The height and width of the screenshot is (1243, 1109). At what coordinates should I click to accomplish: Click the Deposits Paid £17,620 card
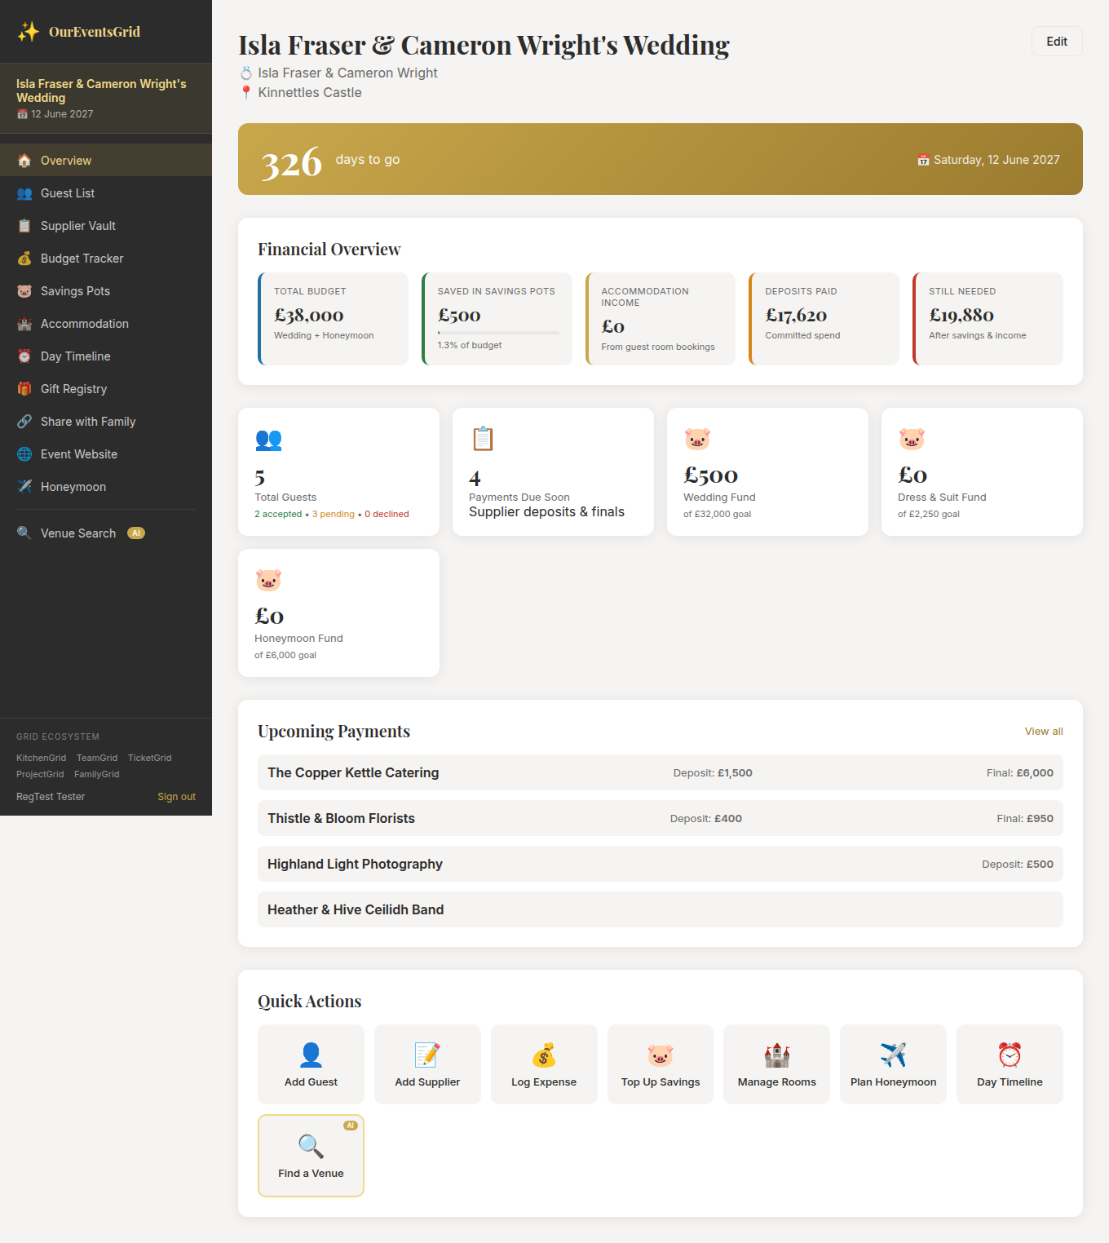point(824,319)
